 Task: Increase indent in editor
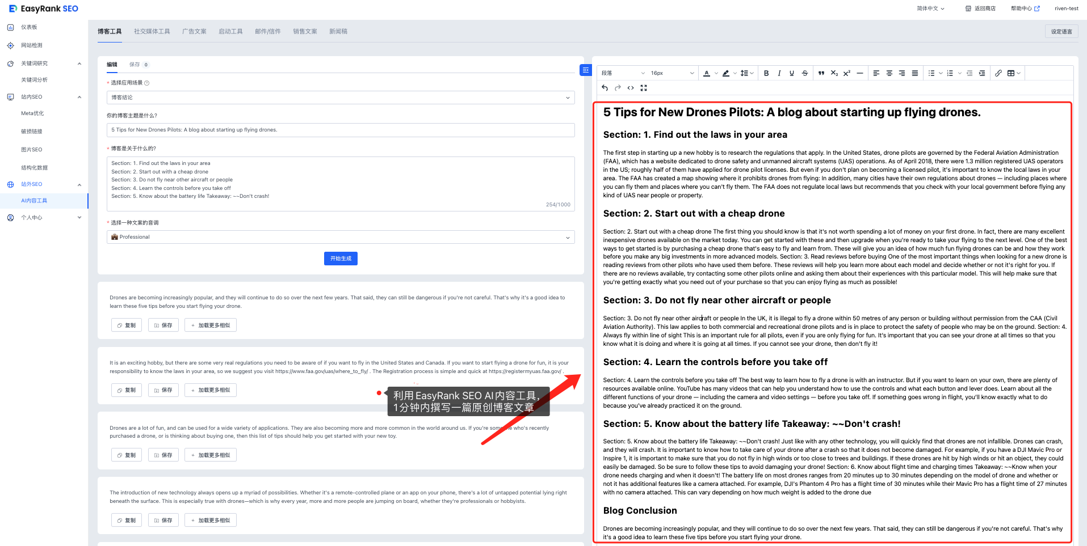(x=982, y=73)
